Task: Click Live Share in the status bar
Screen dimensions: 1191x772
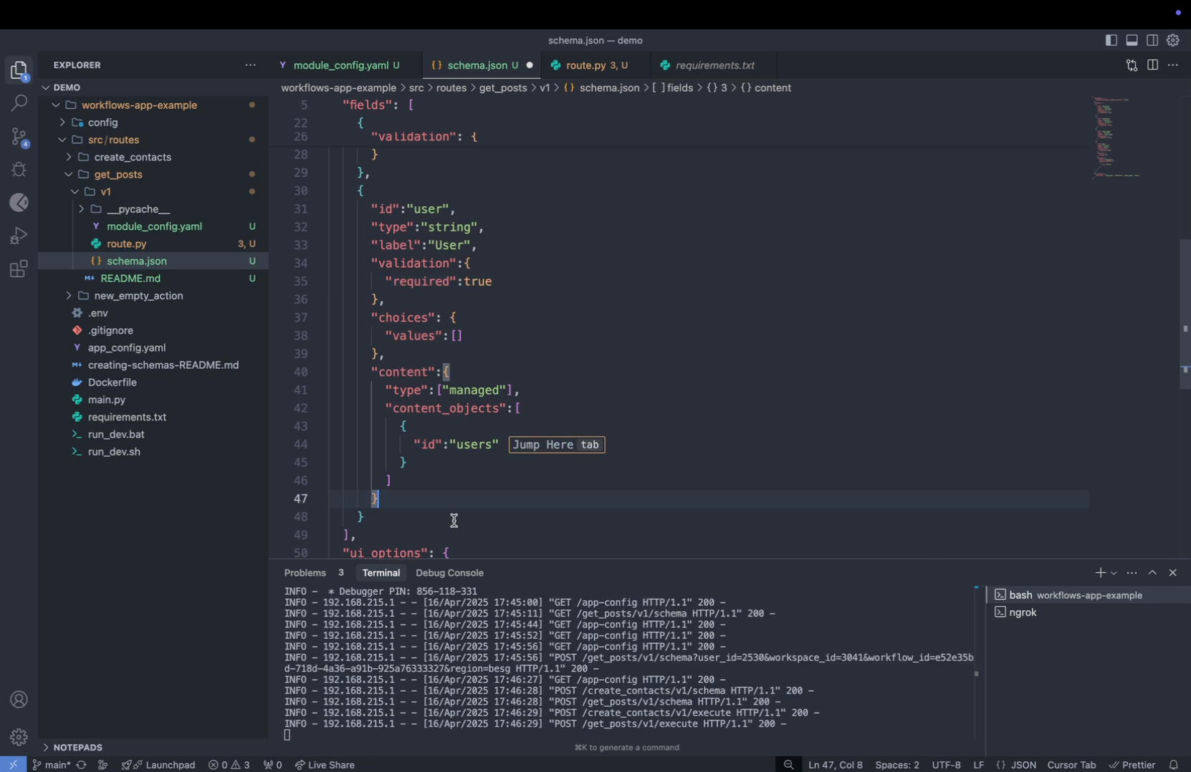Action: tap(325, 765)
